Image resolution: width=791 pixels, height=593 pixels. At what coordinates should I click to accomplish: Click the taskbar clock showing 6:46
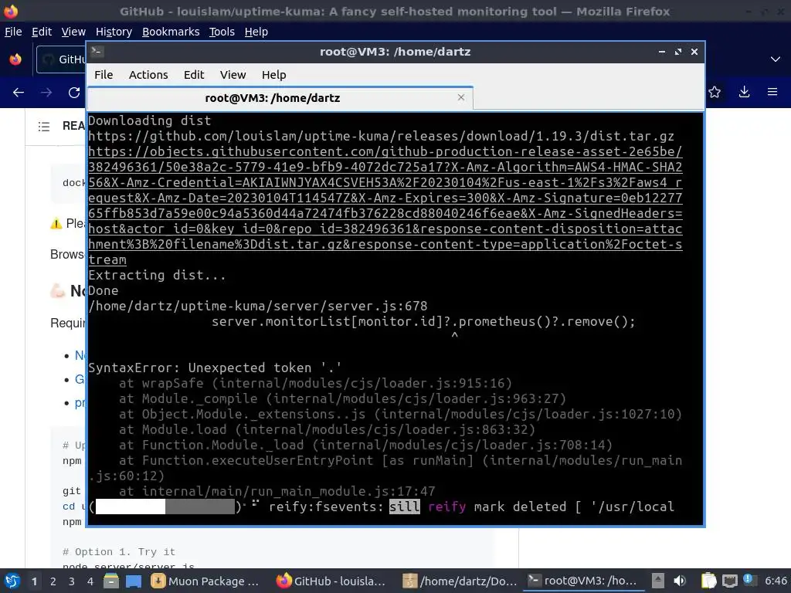[776, 581]
